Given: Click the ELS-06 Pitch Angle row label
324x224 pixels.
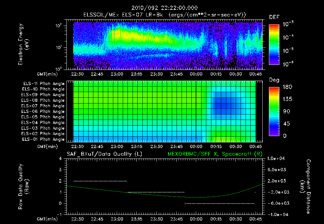Looking at the screenshot, I should pyautogui.click(x=43, y=111).
